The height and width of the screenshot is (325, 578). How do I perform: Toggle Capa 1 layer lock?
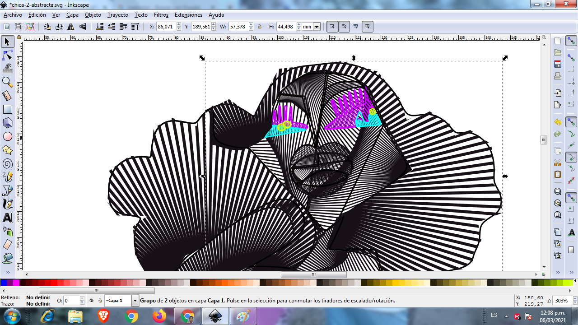(x=100, y=300)
